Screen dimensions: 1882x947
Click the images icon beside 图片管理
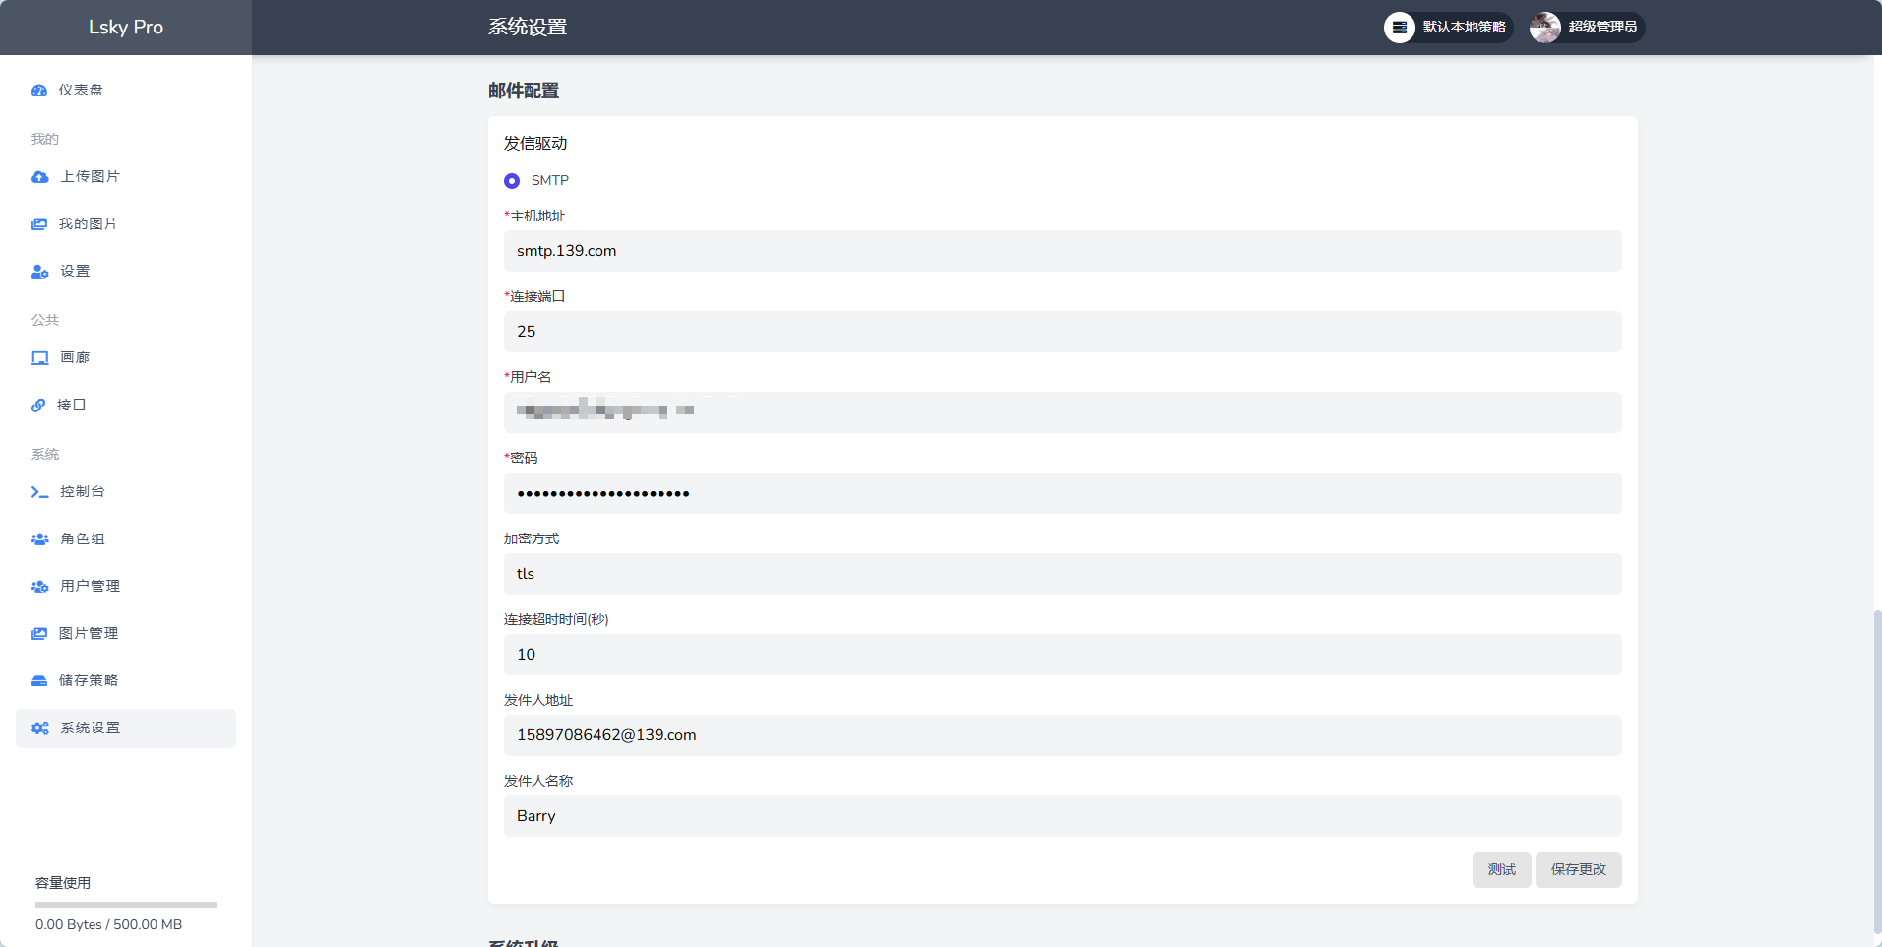(x=39, y=634)
